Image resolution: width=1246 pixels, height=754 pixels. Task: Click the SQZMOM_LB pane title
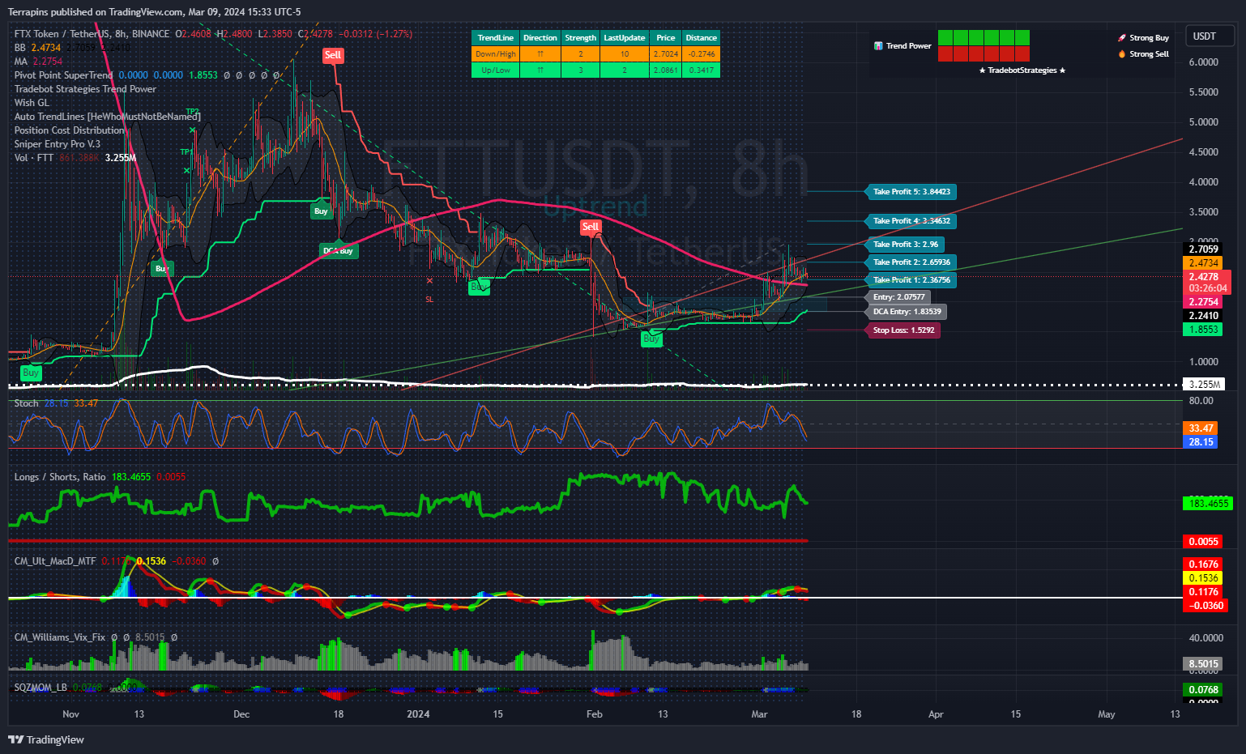click(41, 688)
